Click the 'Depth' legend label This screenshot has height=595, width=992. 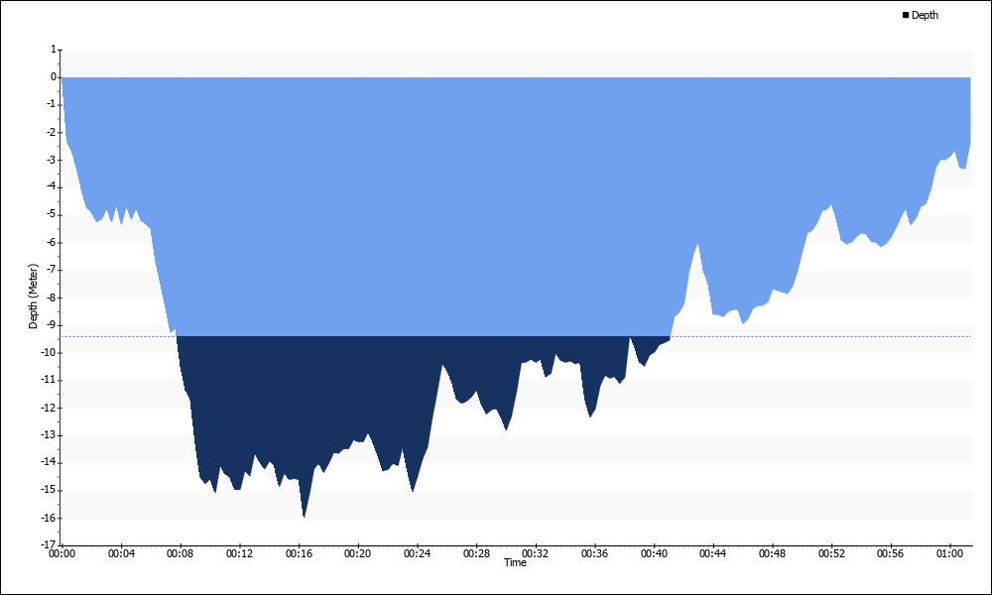point(925,15)
